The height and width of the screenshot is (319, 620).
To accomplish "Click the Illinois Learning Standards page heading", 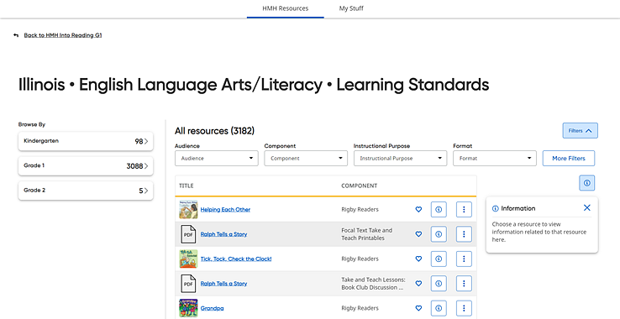I will click(254, 85).
